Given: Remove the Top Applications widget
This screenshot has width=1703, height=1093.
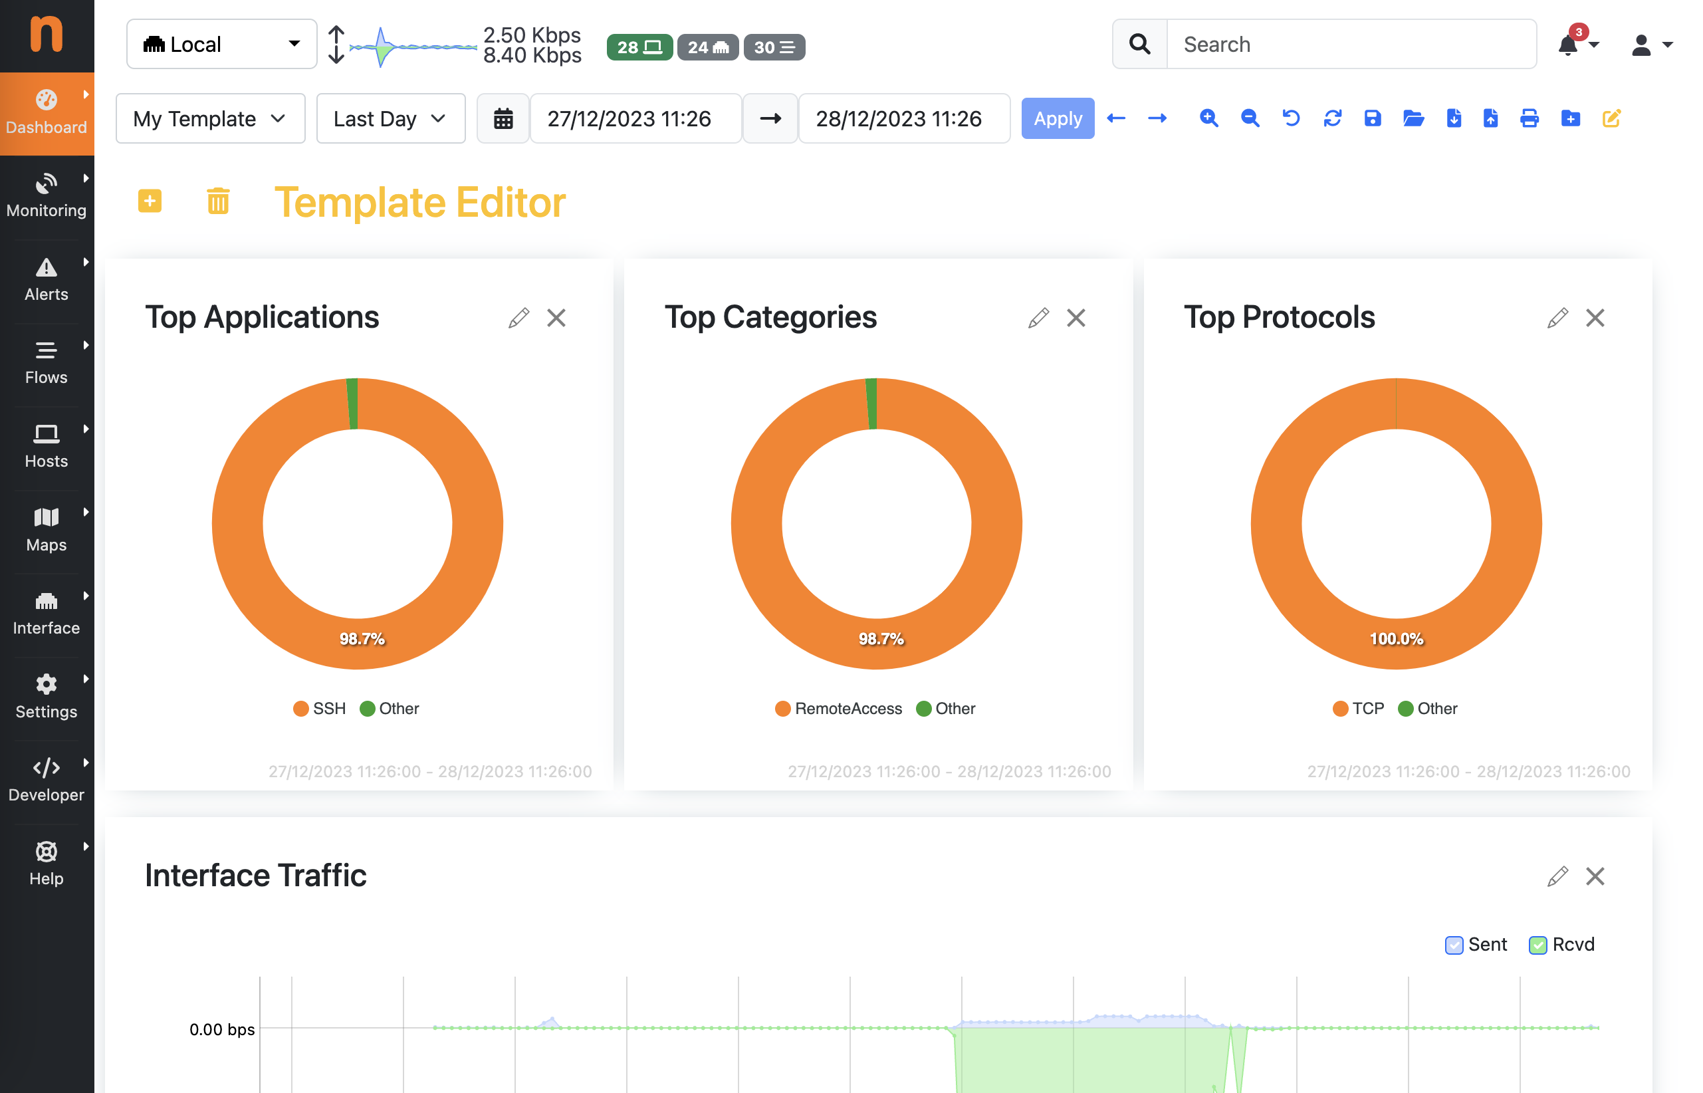Looking at the screenshot, I should [556, 318].
